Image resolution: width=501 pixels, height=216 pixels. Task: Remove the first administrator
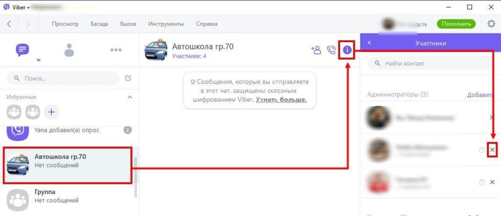point(492,118)
